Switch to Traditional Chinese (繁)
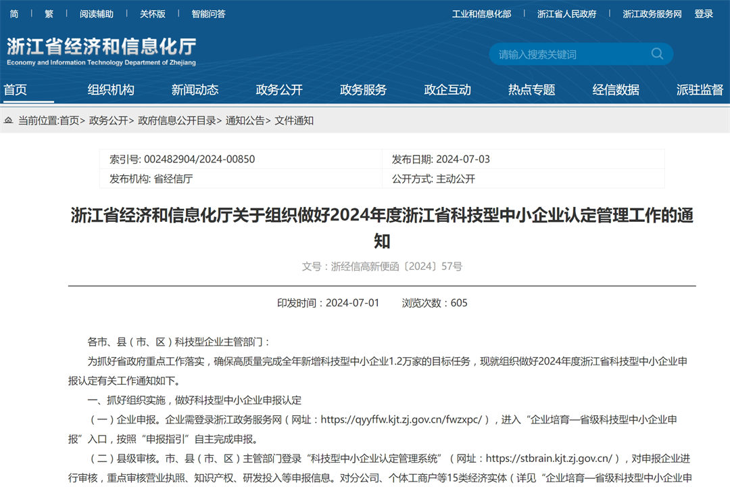The width and height of the screenshot is (730, 487). (49, 14)
